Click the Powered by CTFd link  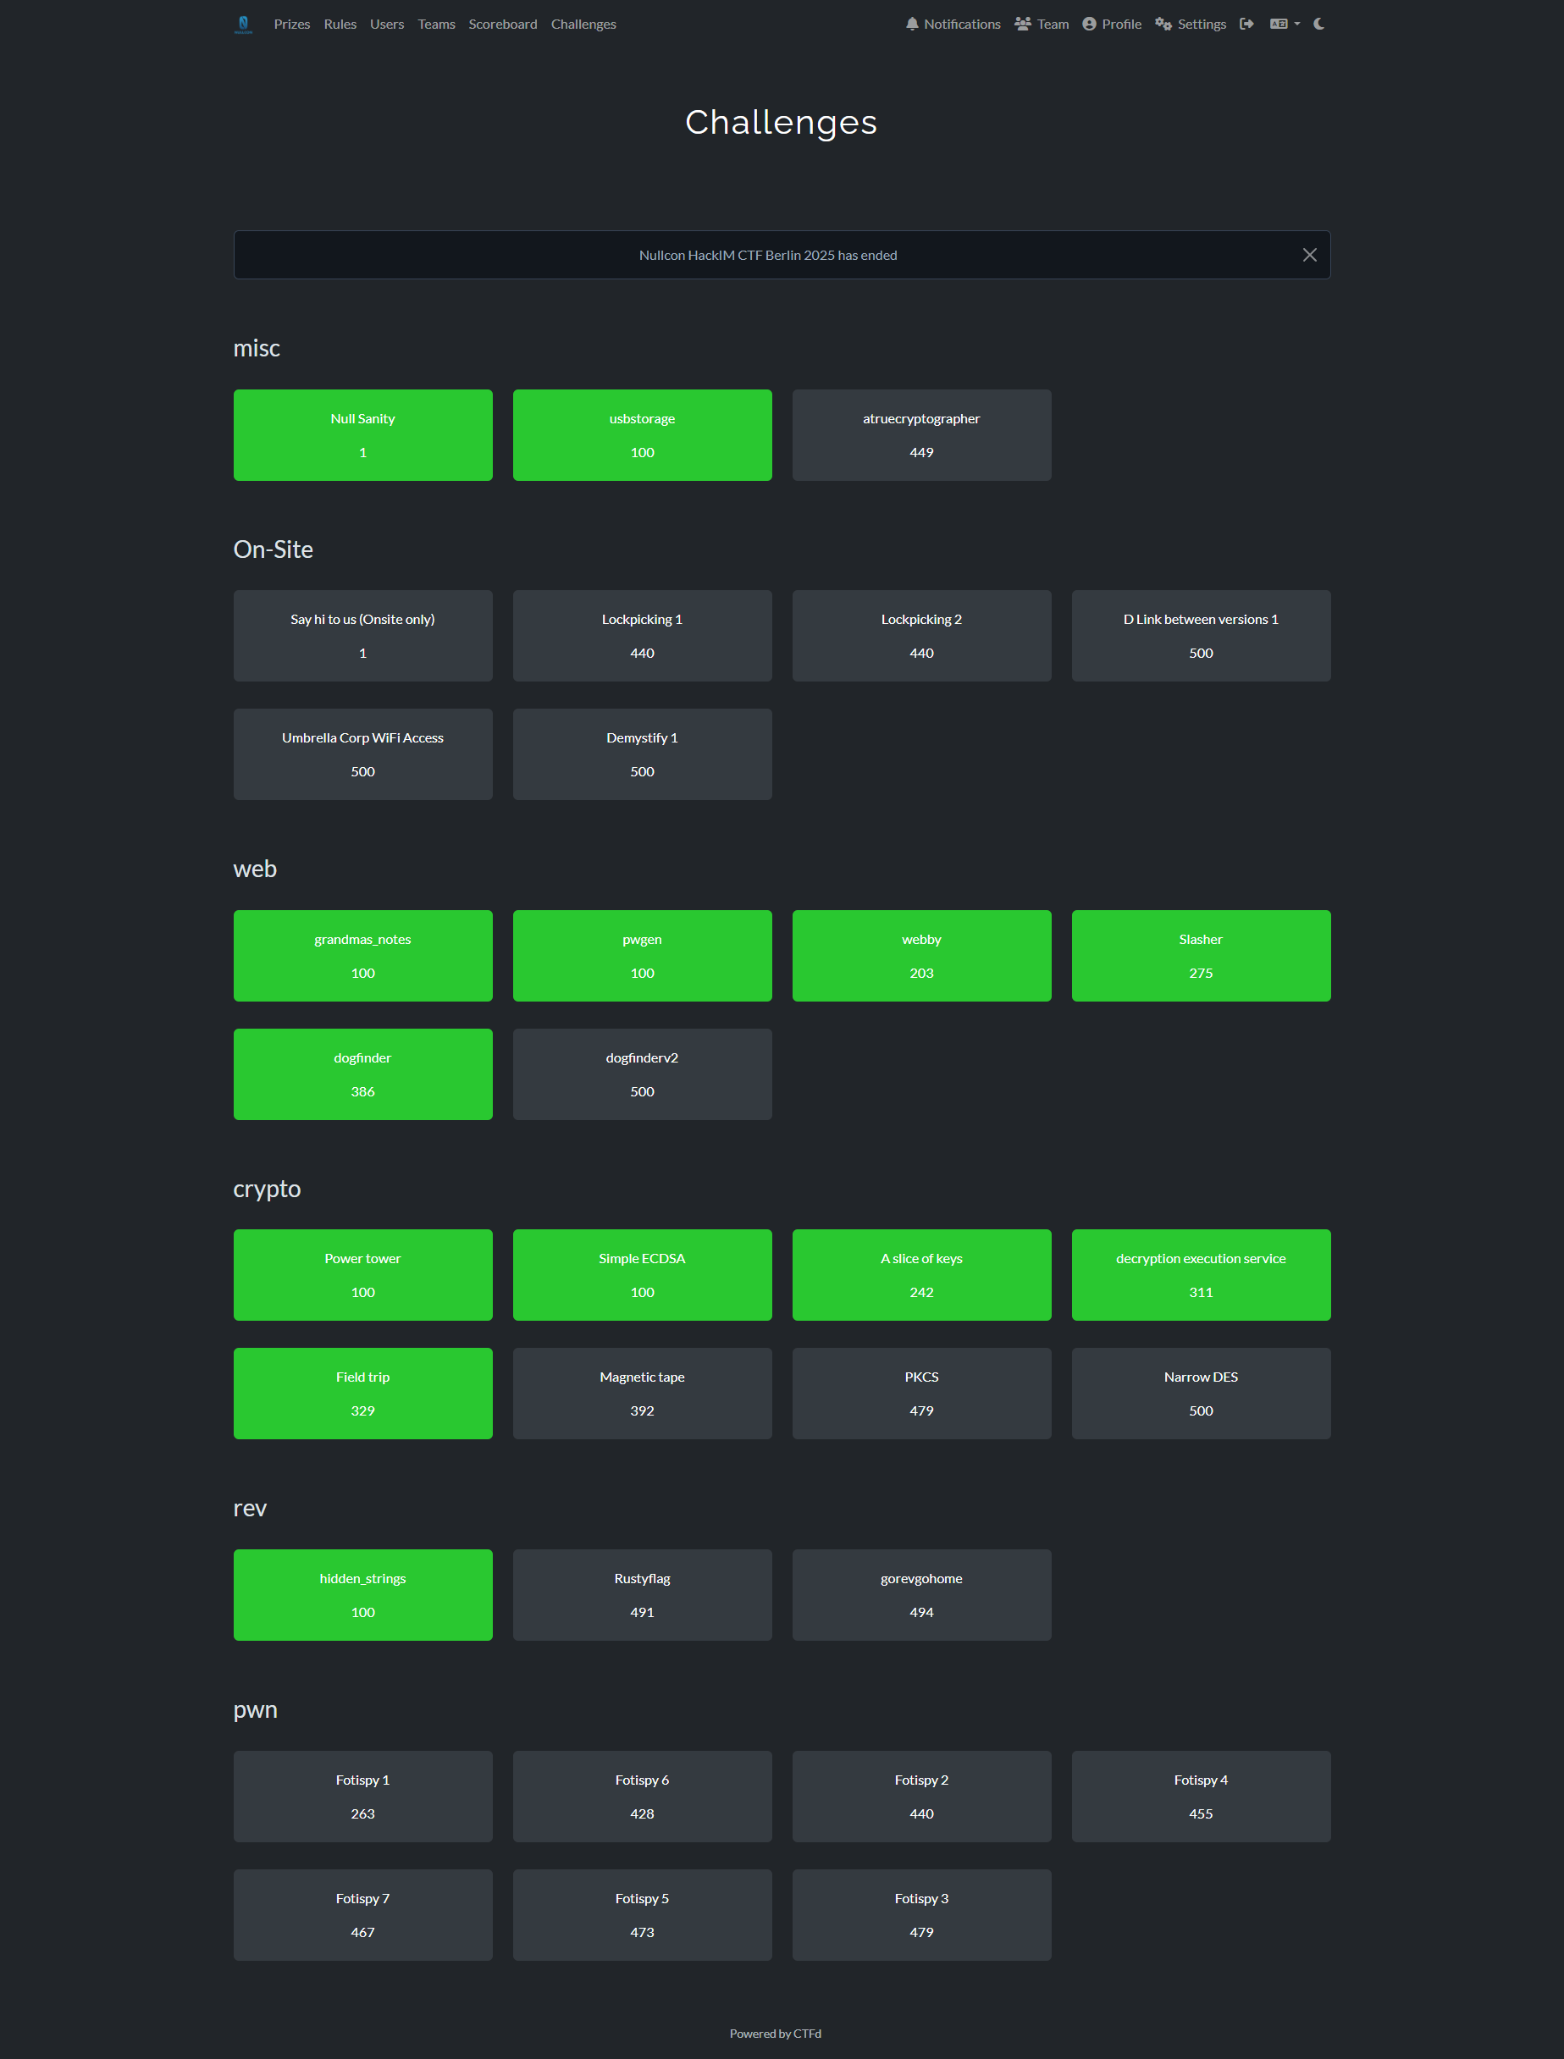click(776, 2034)
